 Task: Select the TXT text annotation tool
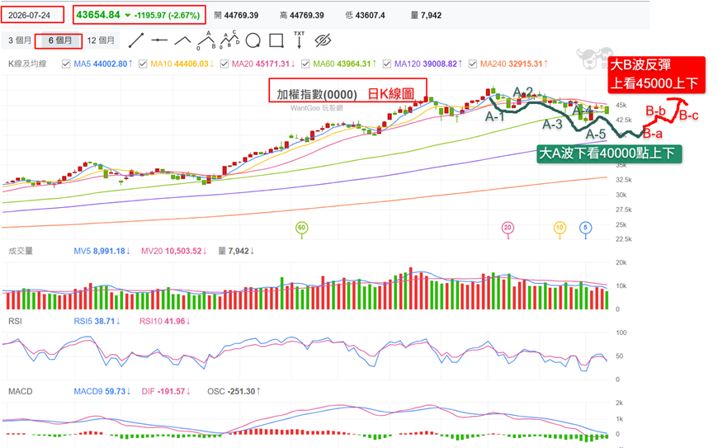(x=299, y=40)
